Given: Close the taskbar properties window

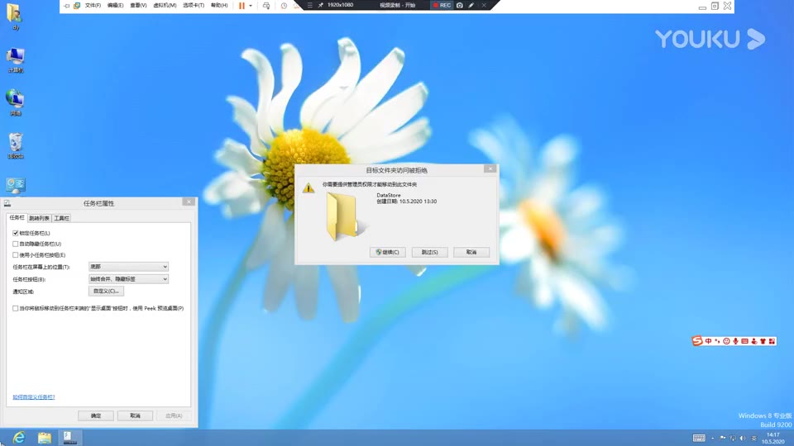Looking at the screenshot, I should [x=189, y=202].
